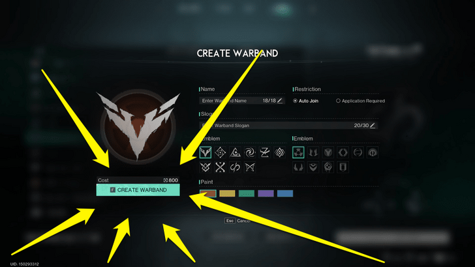Choose the crossed X emblem

221,167
